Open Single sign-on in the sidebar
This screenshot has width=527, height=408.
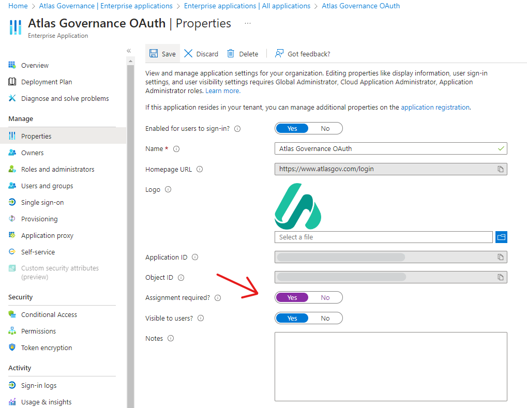42,202
